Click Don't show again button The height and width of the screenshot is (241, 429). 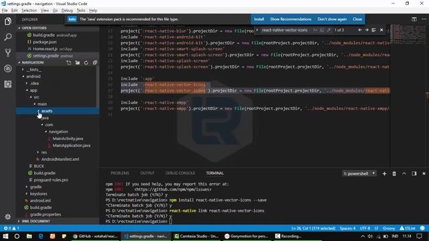[x=332, y=19]
